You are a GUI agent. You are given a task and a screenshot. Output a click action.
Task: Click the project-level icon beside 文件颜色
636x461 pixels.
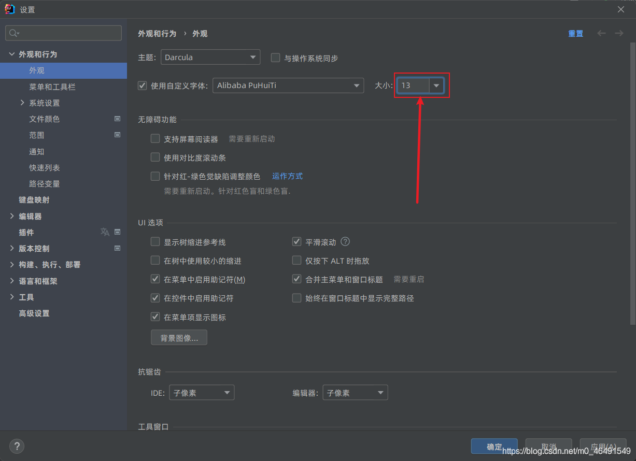click(117, 119)
